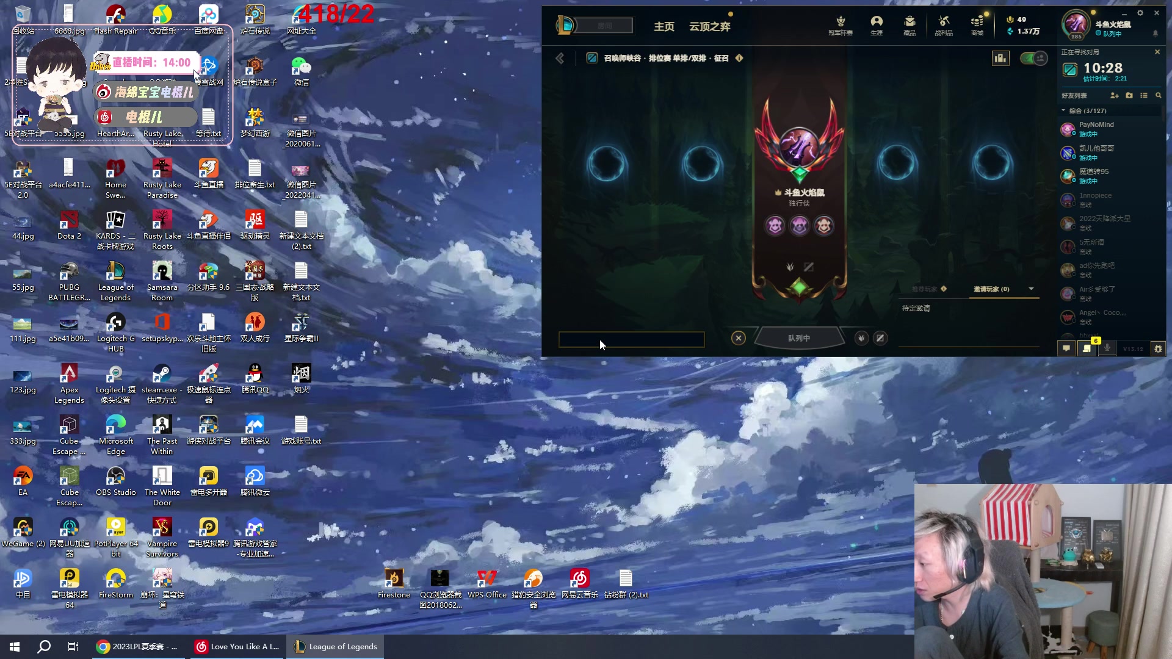The height and width of the screenshot is (659, 1172).
Task: Focus the lobby chat input field
Action: (632, 339)
